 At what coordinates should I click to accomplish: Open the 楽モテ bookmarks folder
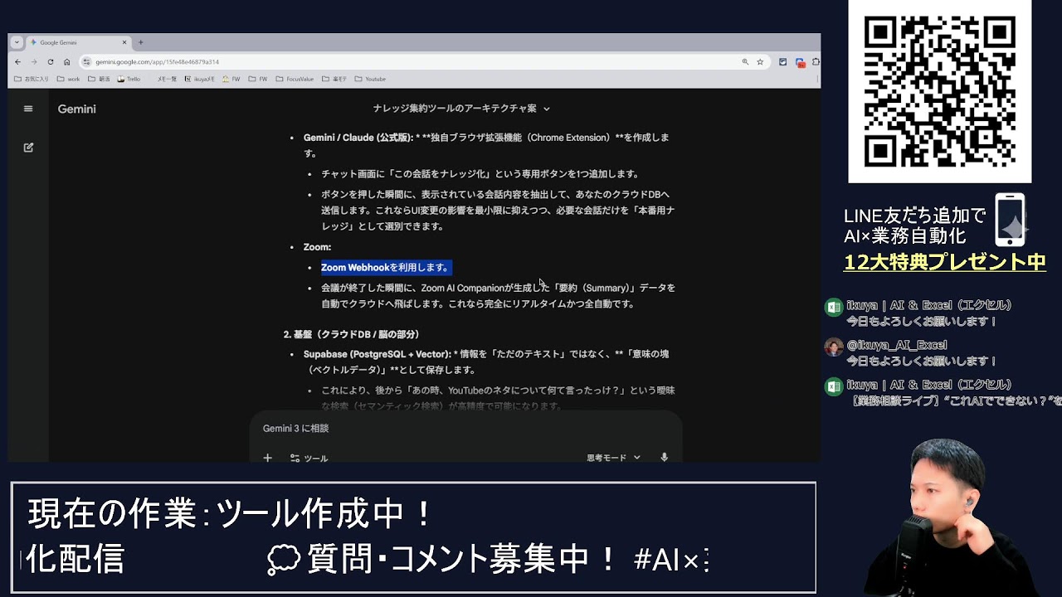pos(334,80)
